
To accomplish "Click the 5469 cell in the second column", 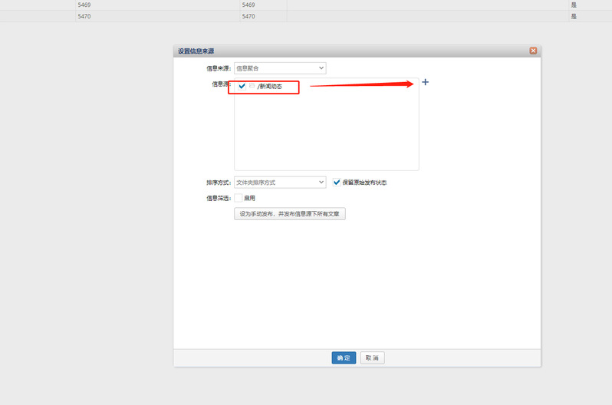I will tap(248, 5).
